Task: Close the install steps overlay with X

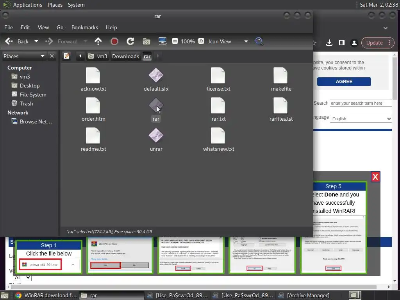Action: (375, 177)
